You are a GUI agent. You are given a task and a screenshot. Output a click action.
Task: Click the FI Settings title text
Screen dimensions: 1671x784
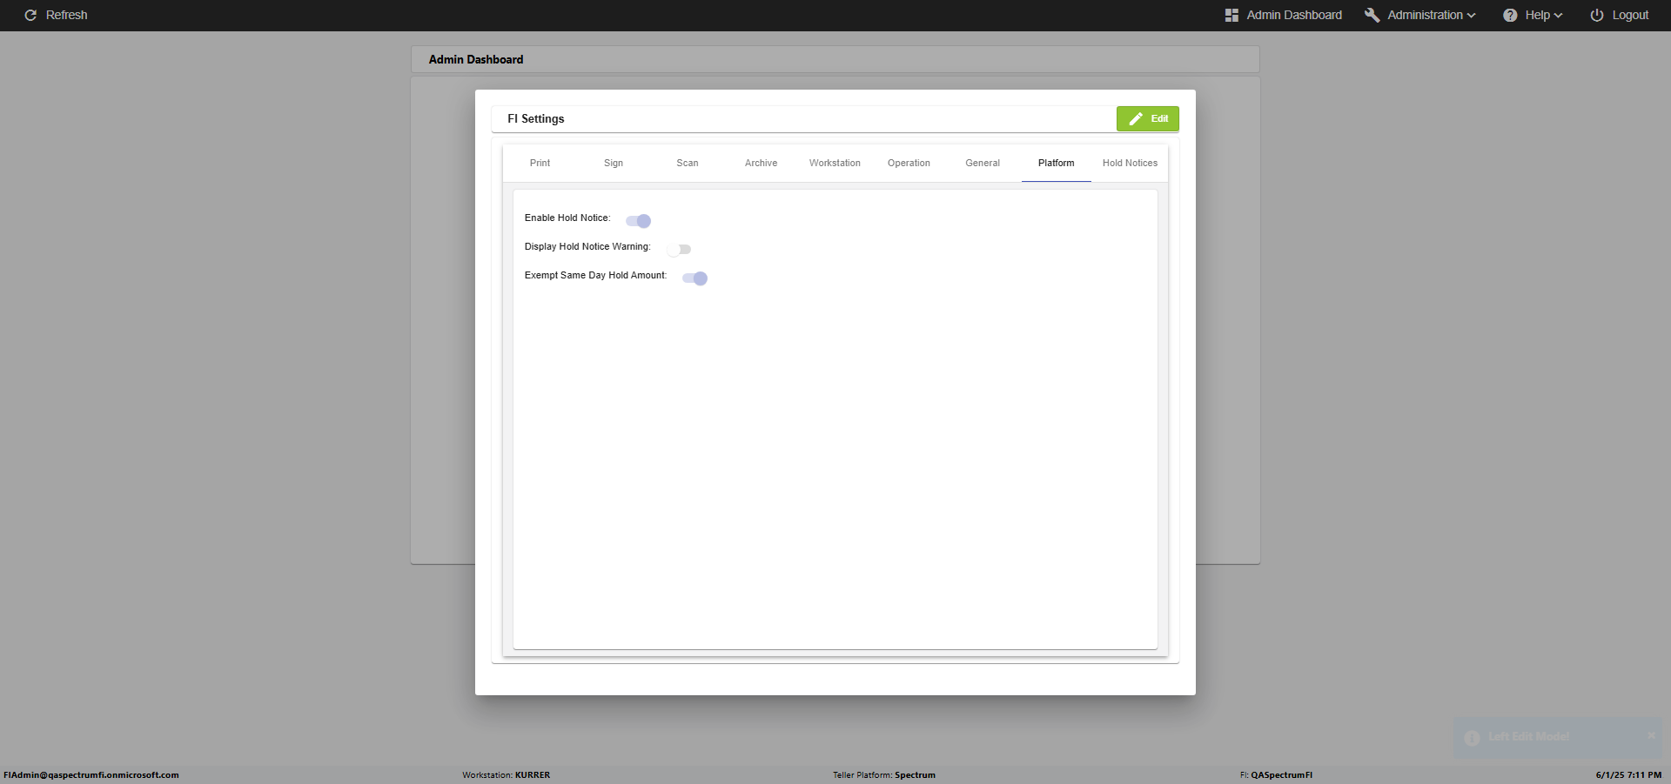pos(536,119)
